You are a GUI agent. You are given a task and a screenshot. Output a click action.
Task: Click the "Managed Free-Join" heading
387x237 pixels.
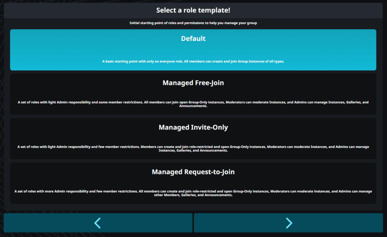[193, 83]
